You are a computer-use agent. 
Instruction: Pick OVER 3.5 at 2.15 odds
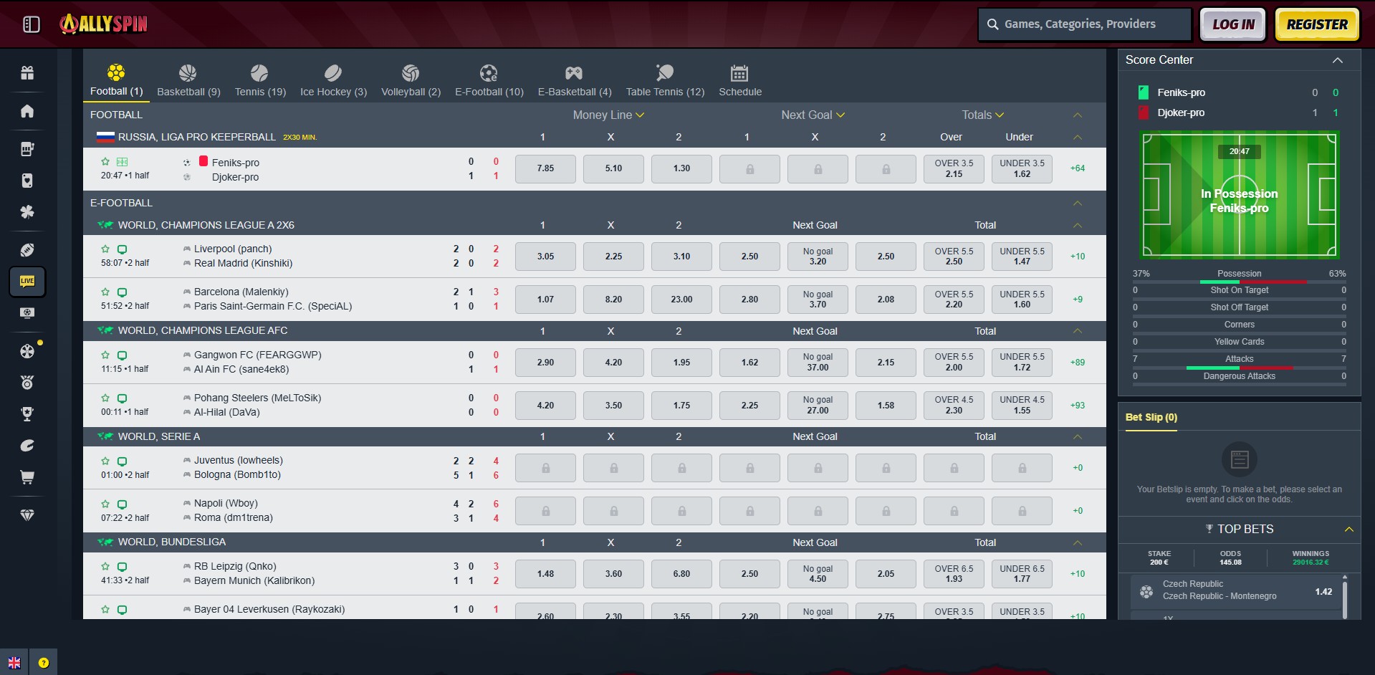coord(954,168)
